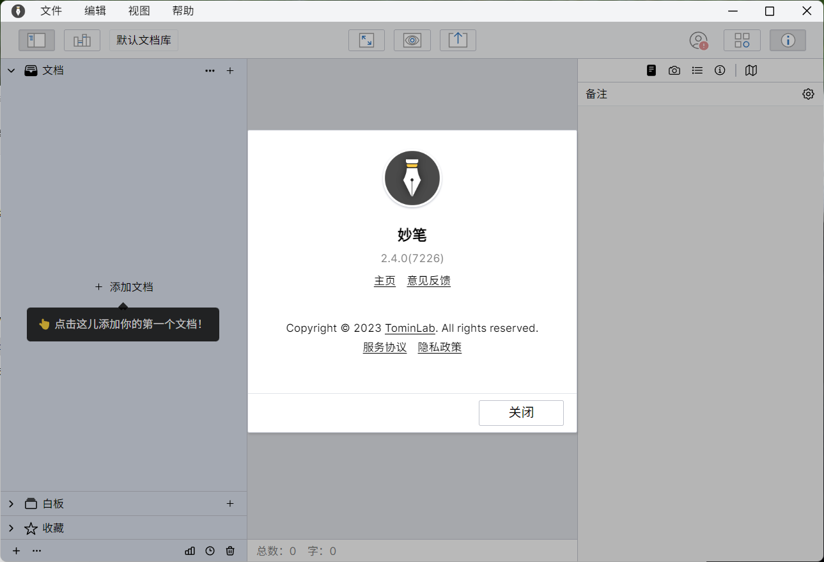The image size is (824, 562).
Task: Switch to the info circle tab in inspector
Action: (720, 70)
